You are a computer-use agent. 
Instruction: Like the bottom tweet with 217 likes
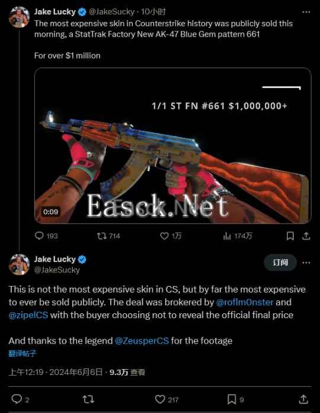(167, 399)
